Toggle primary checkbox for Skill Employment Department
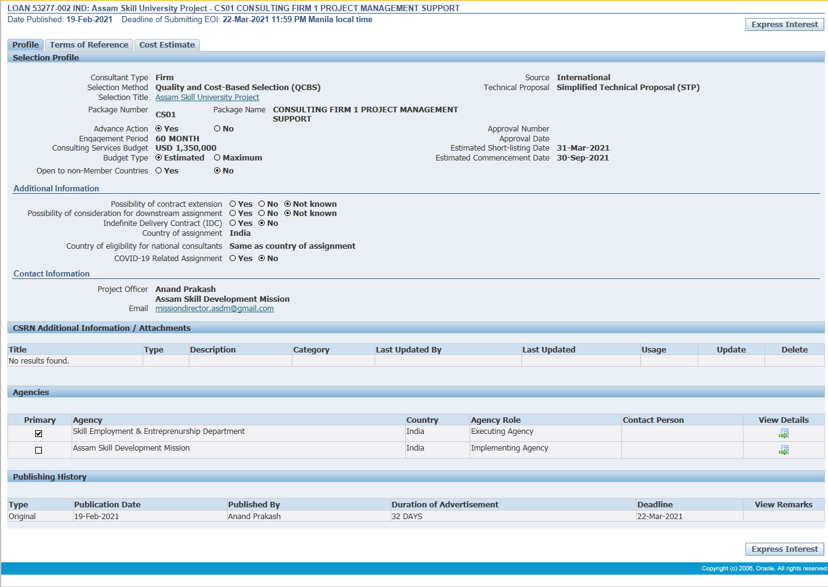 click(38, 433)
